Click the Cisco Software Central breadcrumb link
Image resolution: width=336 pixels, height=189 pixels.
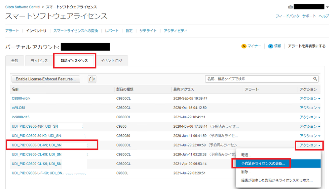click(x=23, y=7)
